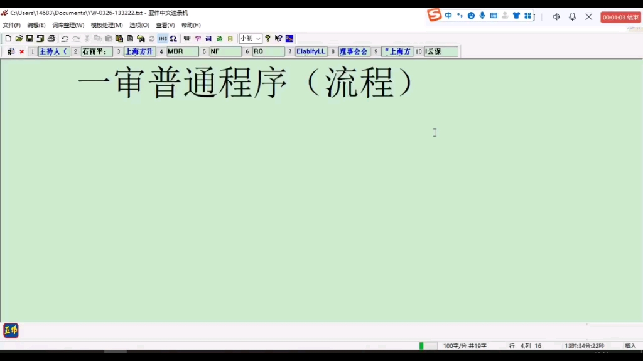
Task: Open the 词库整理(W) menu
Action: point(68,25)
